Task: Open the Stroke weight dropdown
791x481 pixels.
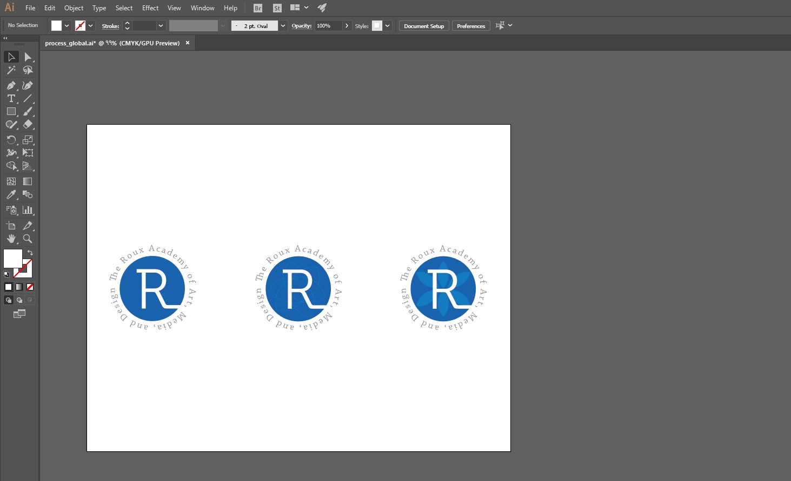Action: point(161,26)
